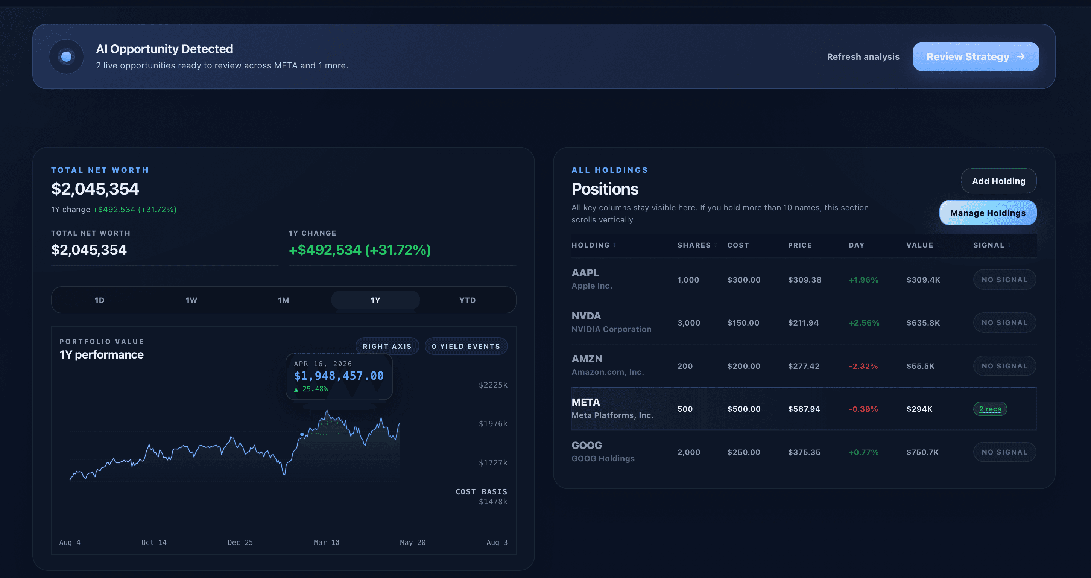Select the AMZN holding name
Image resolution: width=1091 pixels, height=578 pixels.
click(x=587, y=359)
